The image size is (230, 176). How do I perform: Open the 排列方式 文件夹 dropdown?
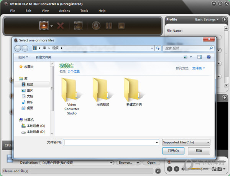pyautogui.click(x=199, y=68)
